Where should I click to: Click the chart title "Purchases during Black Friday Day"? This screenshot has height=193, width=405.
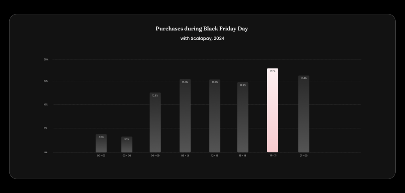pos(202,29)
